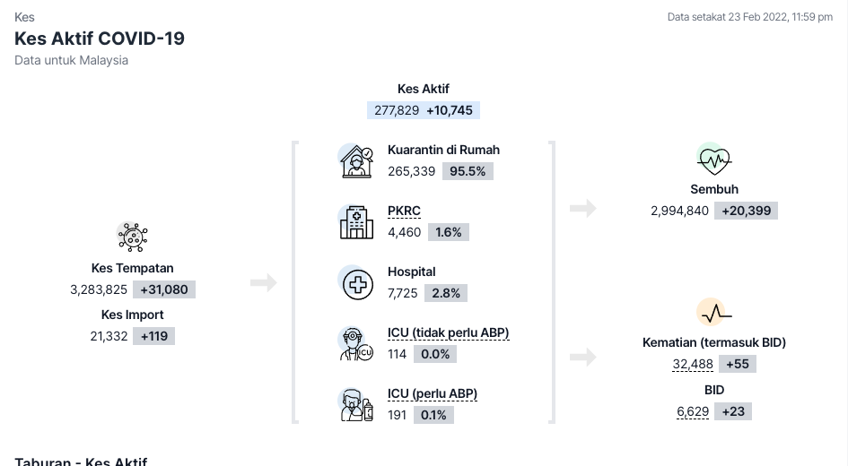Click the ICU (perlu ABP) ventilator icon
Viewport: 848px width, 466px height.
pos(356,404)
